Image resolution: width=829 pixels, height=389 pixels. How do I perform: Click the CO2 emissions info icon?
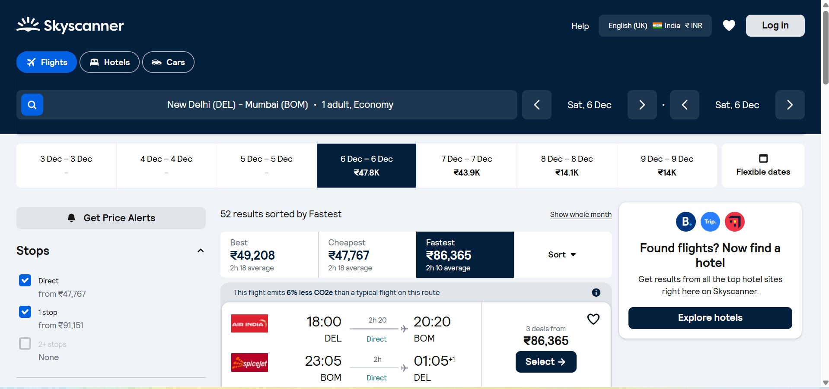pyautogui.click(x=596, y=292)
